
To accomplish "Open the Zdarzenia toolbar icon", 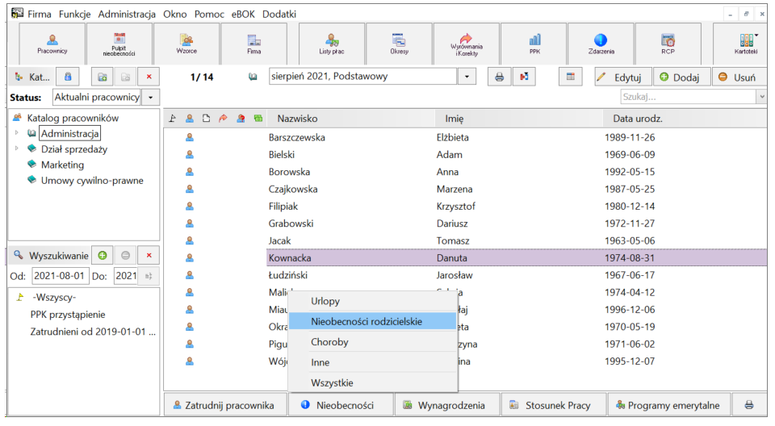I will (x=601, y=44).
